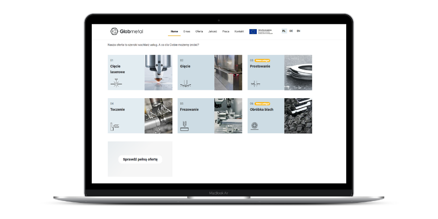Click the milling icon in the Frezowanie card

click(184, 126)
